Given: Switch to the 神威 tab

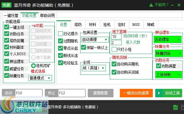Looking at the screenshot, I should pos(151,25).
